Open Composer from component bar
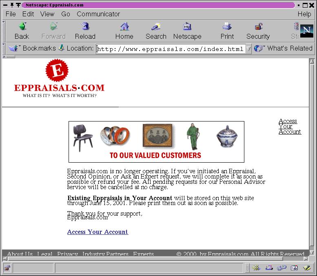 point(307,268)
